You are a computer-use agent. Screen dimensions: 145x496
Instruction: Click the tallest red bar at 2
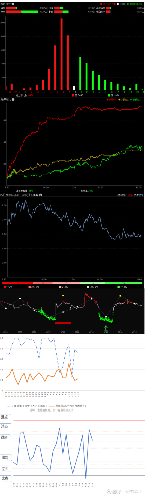pyautogui.click(x=61, y=54)
